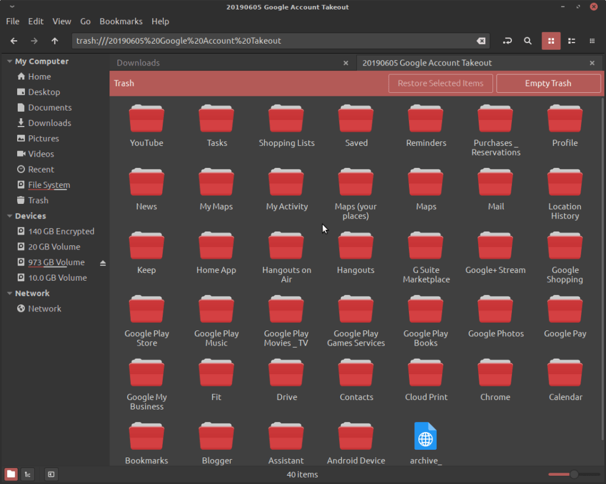Adjust the icon zoom slider

coord(574,475)
